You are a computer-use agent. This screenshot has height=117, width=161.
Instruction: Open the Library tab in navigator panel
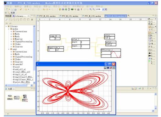tap(19, 16)
